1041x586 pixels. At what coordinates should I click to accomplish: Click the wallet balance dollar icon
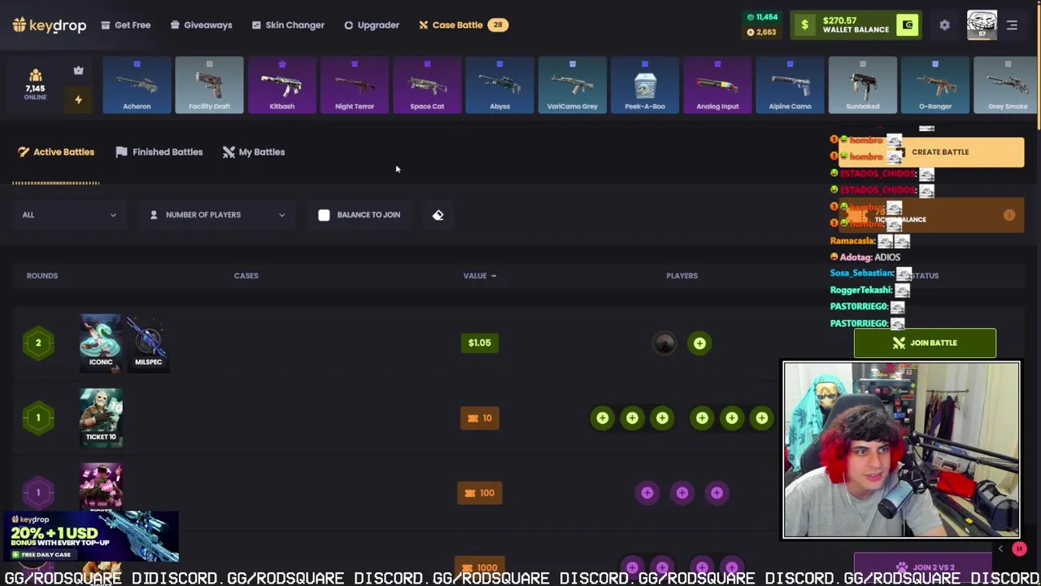click(804, 25)
